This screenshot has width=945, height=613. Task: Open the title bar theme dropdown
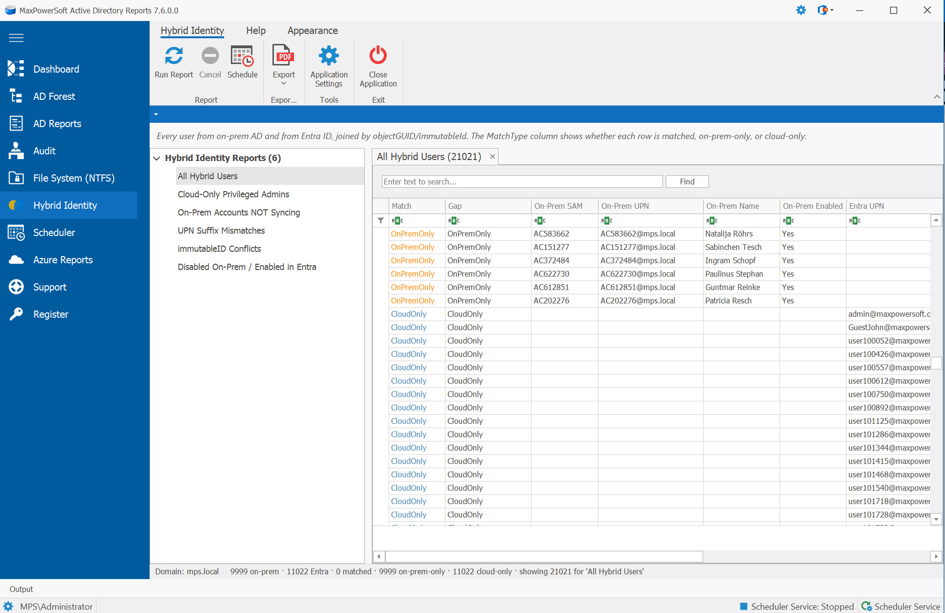click(x=826, y=10)
